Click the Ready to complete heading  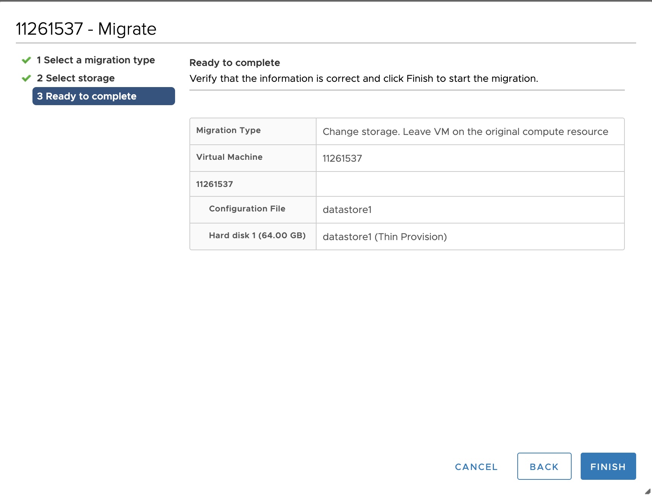pos(234,63)
